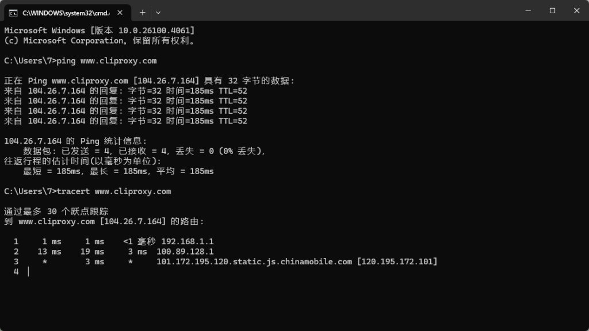Expand the new tab profile dropdown chevron
589x331 pixels.
(158, 13)
